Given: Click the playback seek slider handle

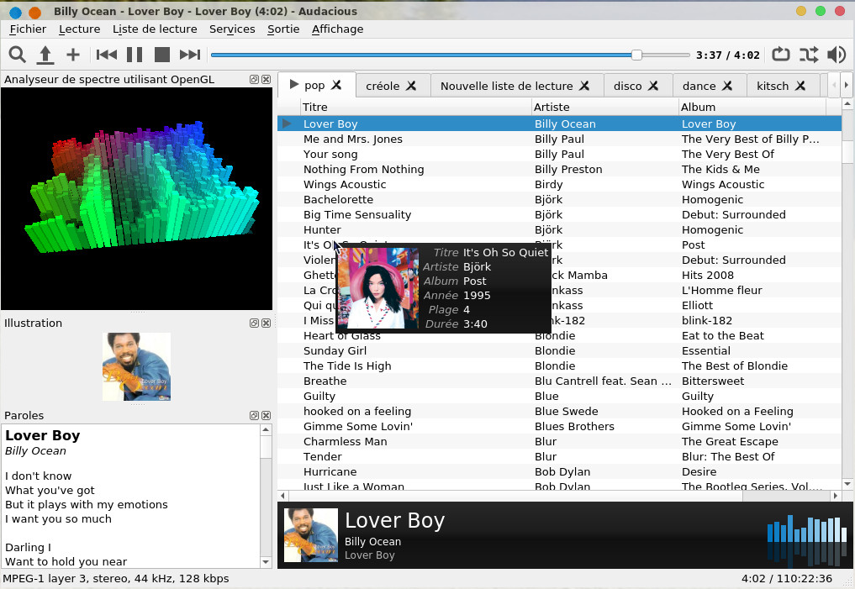Looking at the screenshot, I should point(636,55).
